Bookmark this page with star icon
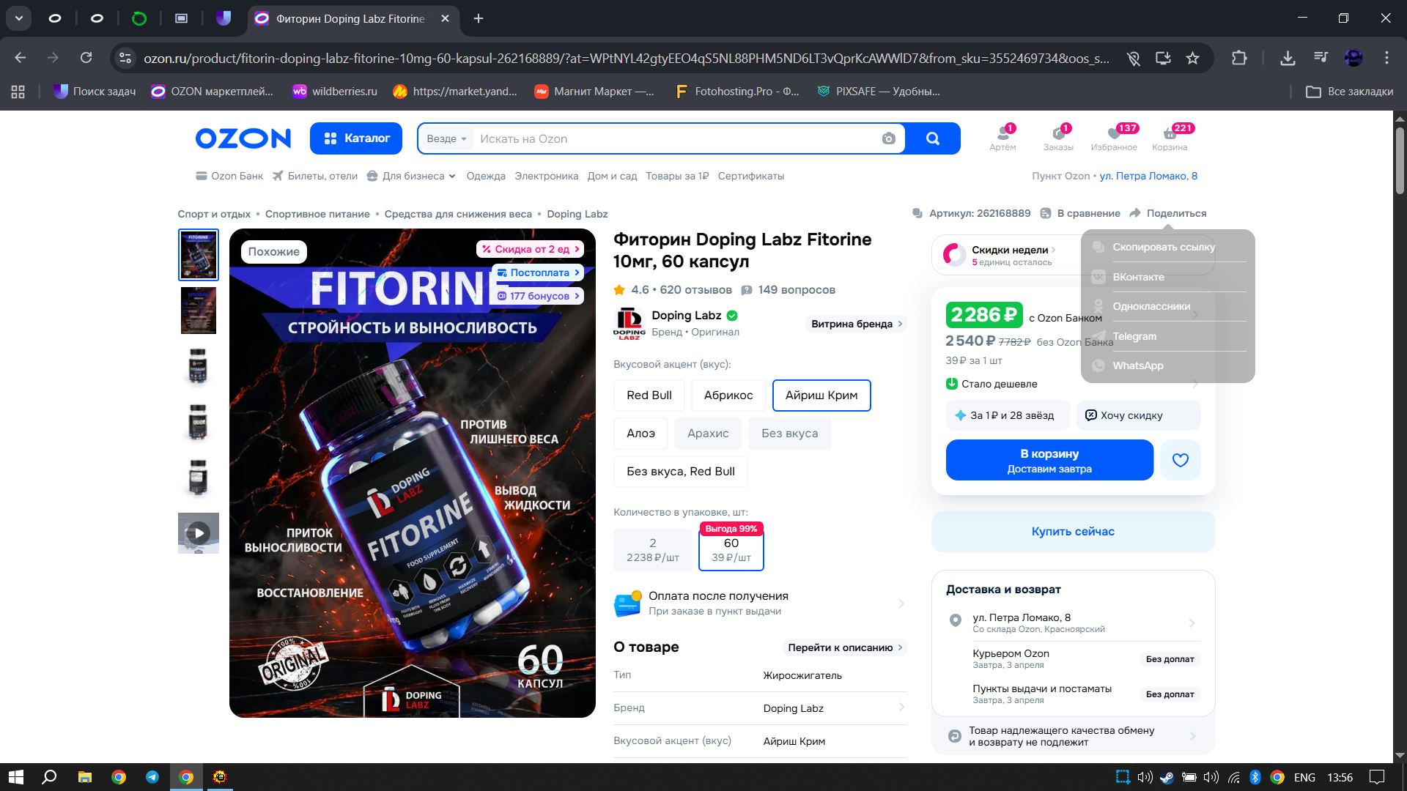Viewport: 1407px width, 791px height. (1192, 58)
